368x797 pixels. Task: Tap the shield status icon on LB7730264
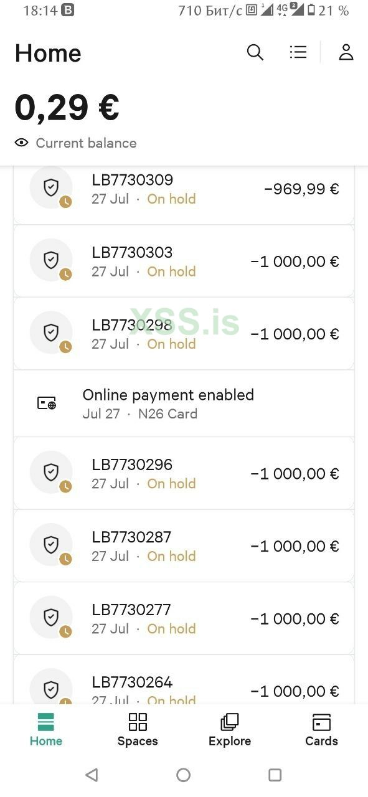51,688
